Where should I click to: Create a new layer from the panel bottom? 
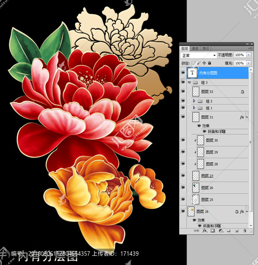[x=236, y=231]
